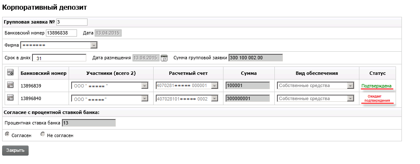Open participant dropdown in row 13896839
The image size is (420, 164).
click(109, 86)
